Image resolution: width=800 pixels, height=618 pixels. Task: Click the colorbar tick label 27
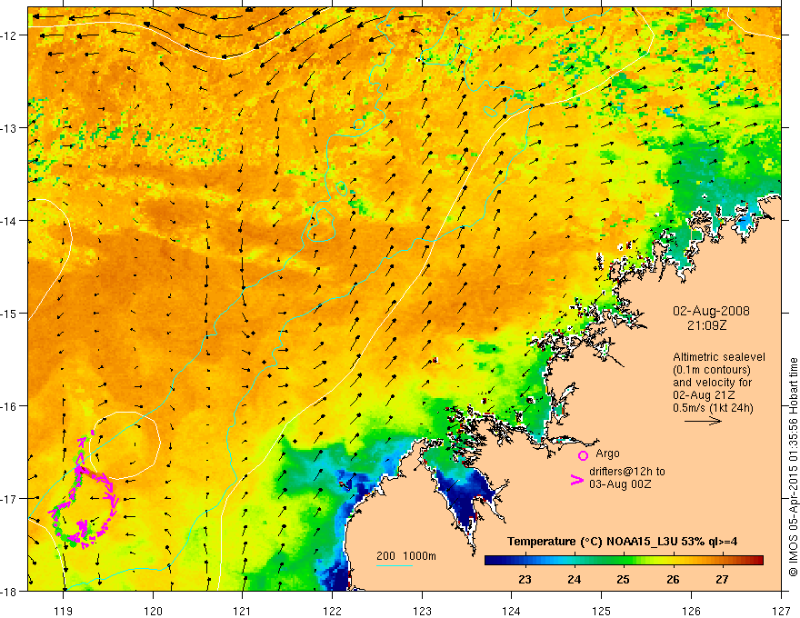click(x=722, y=580)
